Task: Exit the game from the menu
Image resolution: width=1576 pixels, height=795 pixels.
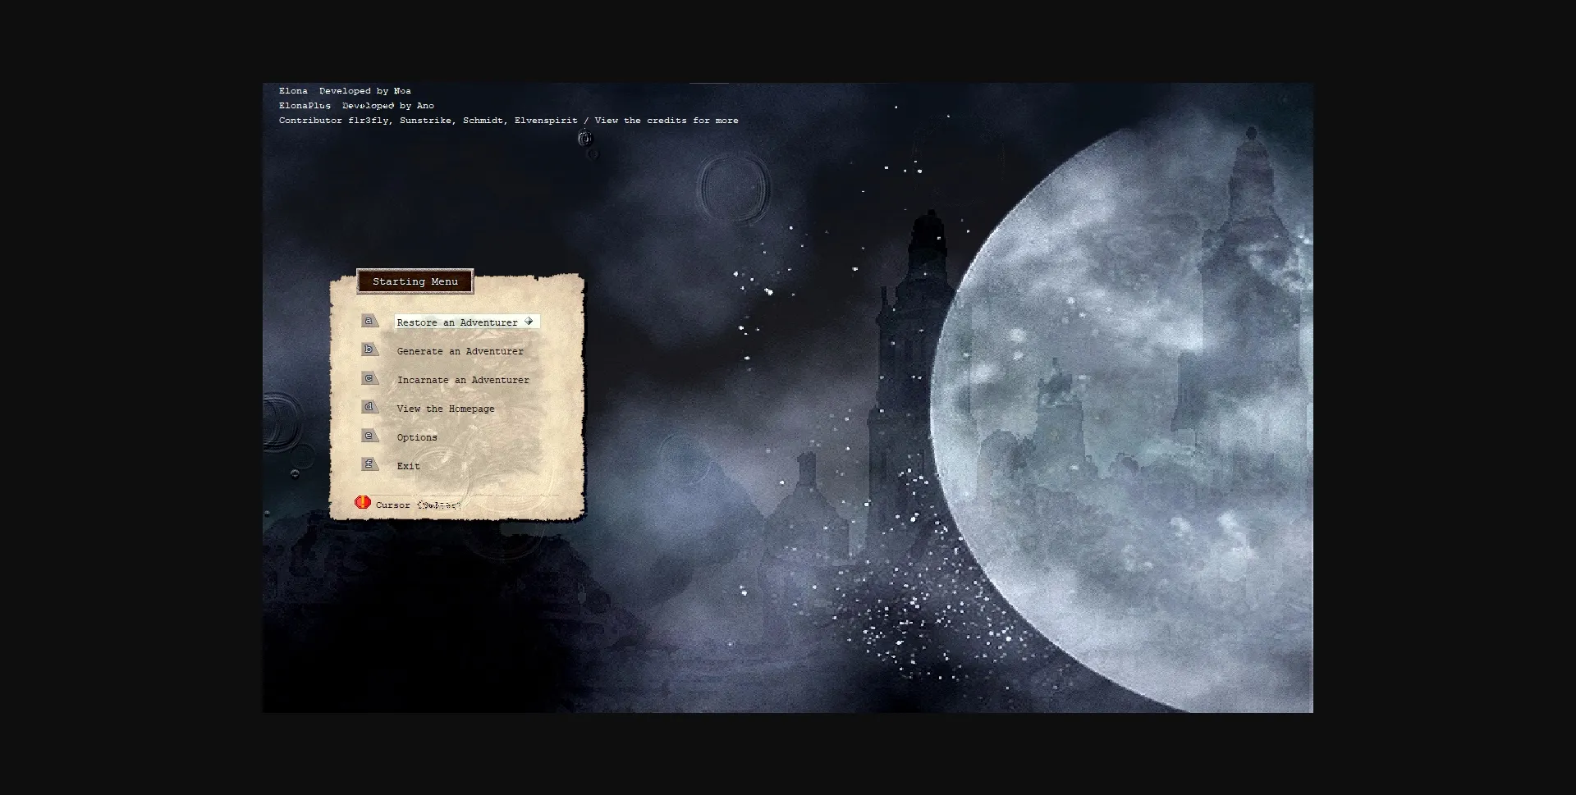Action: [408, 466]
